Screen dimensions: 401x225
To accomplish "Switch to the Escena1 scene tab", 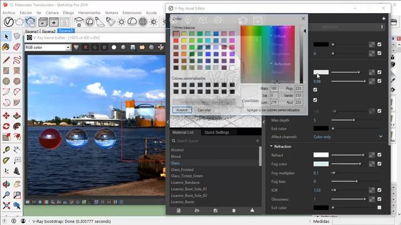I will click(x=32, y=31).
